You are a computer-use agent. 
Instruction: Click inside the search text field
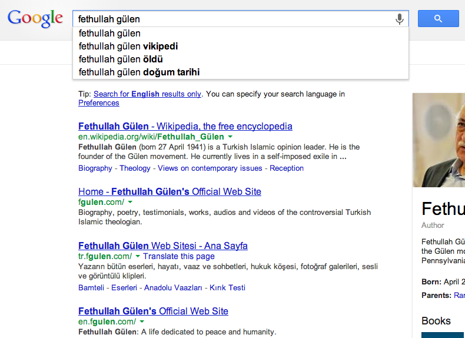point(234,19)
